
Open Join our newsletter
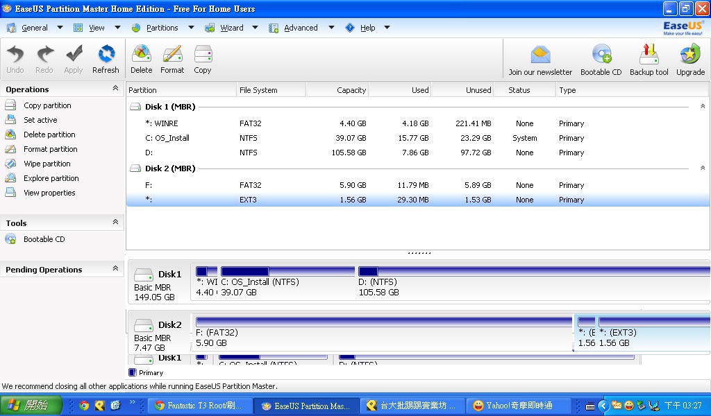[x=540, y=60]
